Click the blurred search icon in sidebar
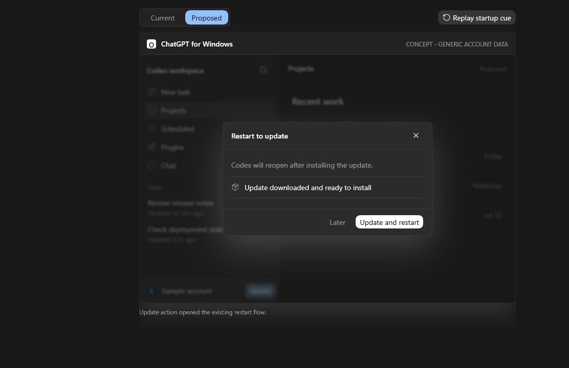569x368 pixels. point(264,70)
